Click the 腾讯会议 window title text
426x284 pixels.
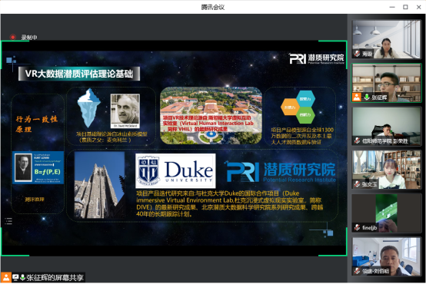(x=213, y=8)
